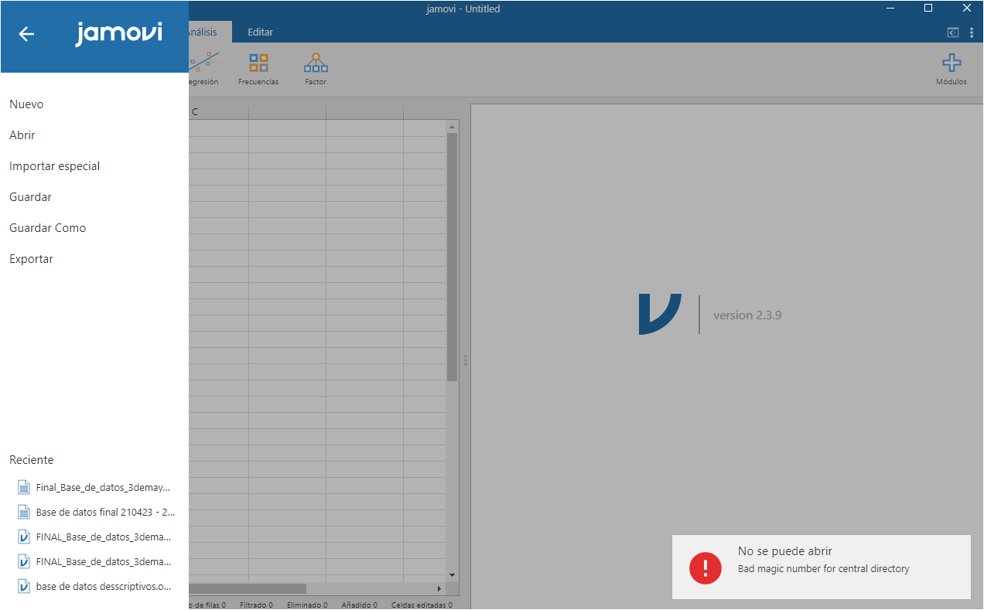Maximize the jamovi window

(x=928, y=9)
